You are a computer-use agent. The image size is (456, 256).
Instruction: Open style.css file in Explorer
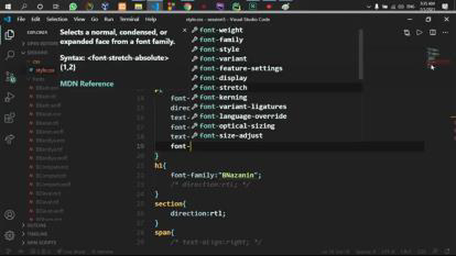click(x=44, y=70)
